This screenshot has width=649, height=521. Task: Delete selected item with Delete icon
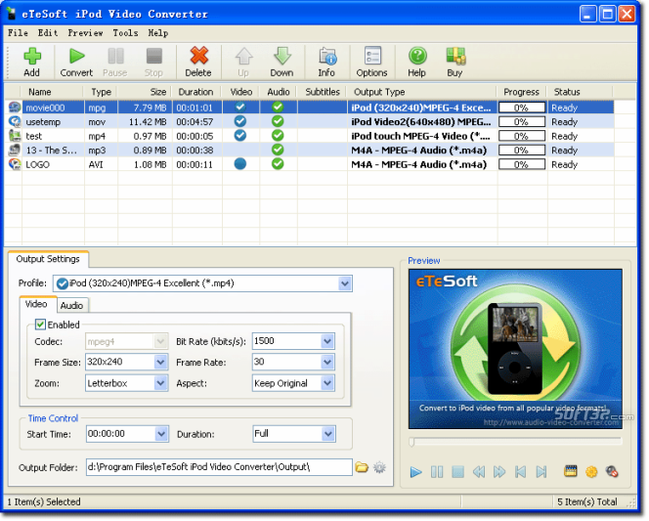coord(198,63)
